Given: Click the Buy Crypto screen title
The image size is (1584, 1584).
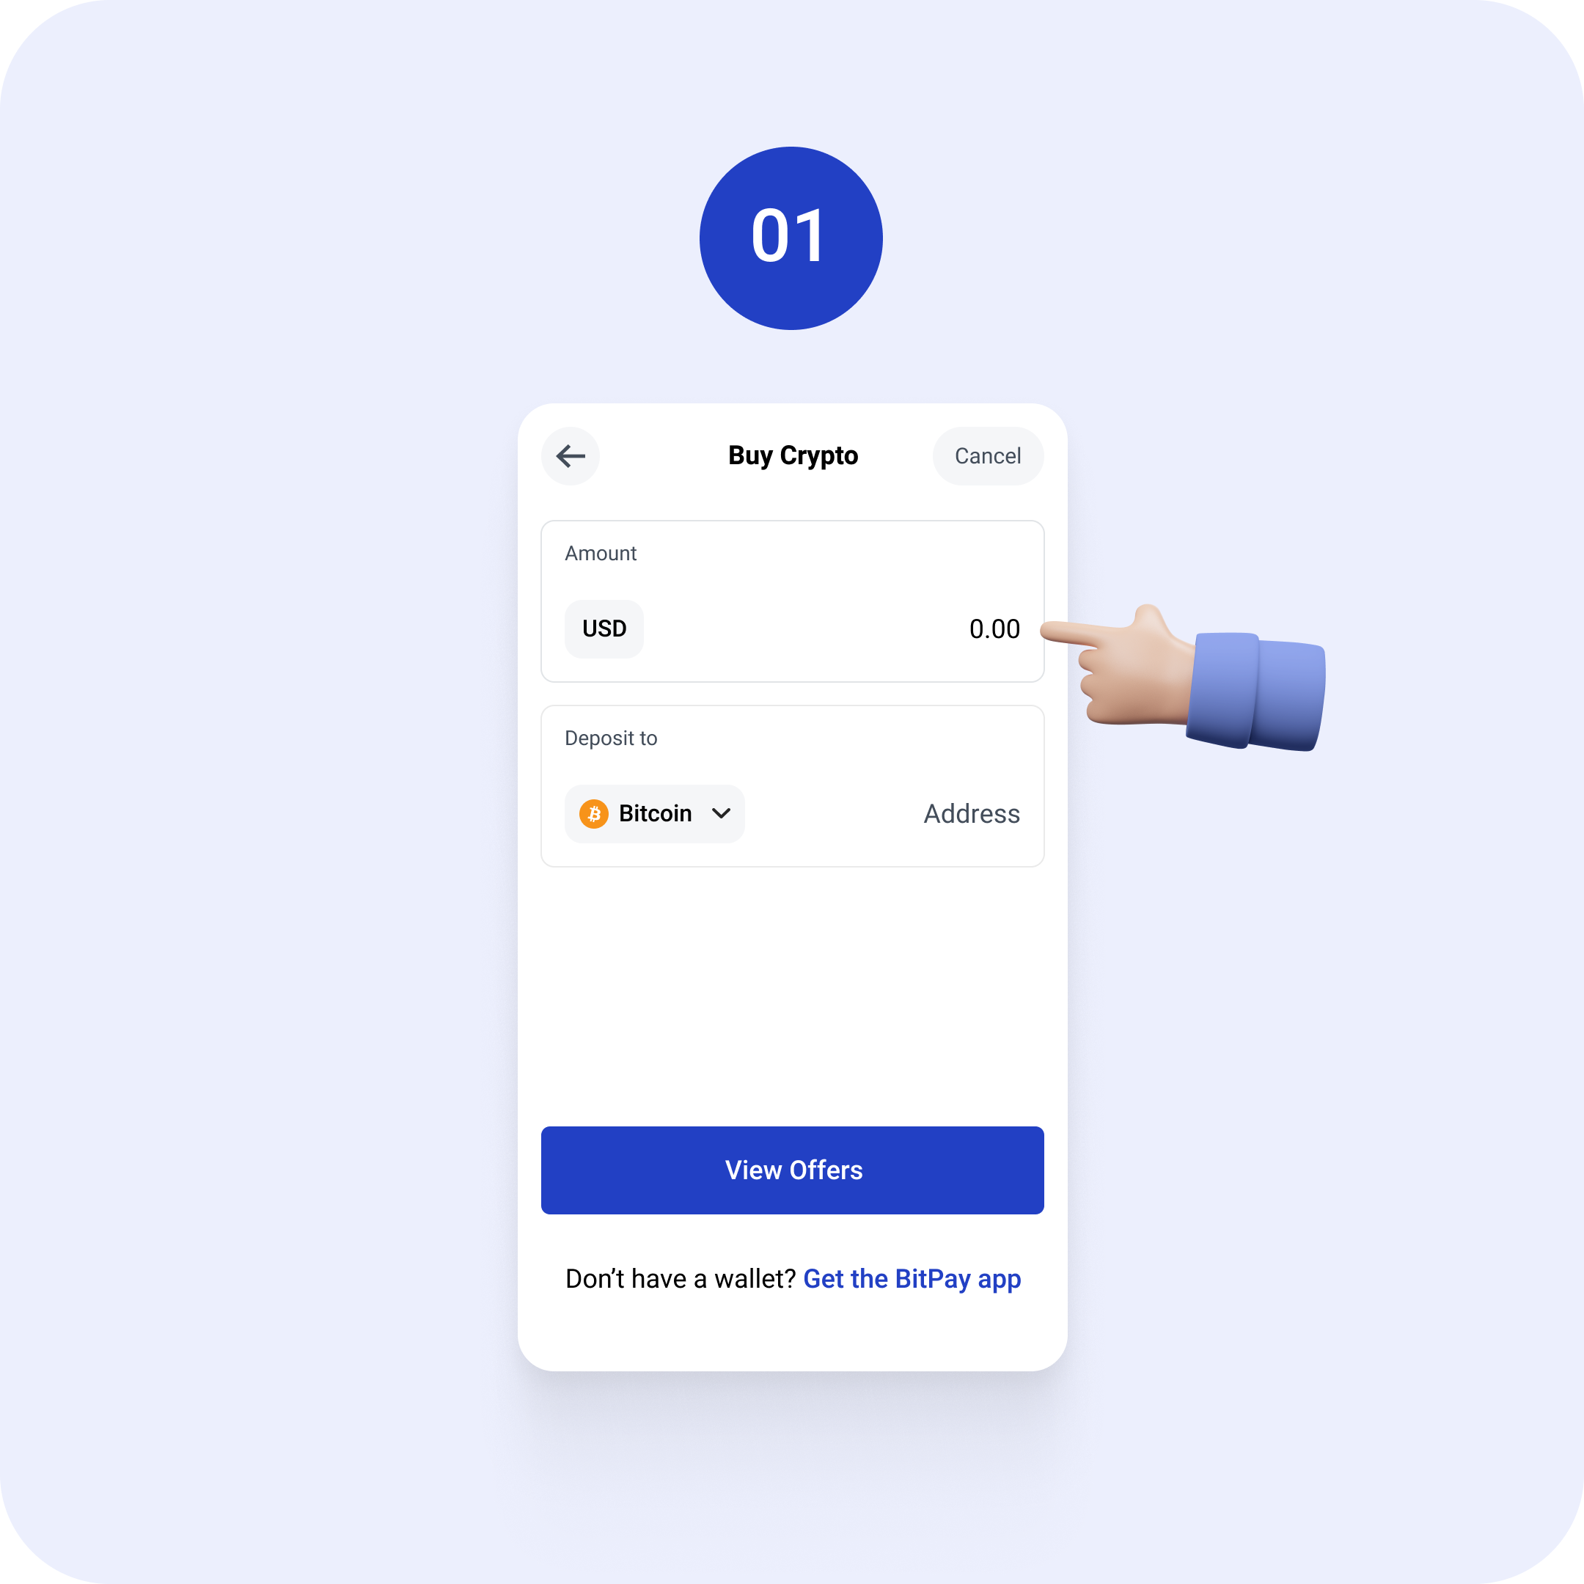Looking at the screenshot, I should pos(792,455).
